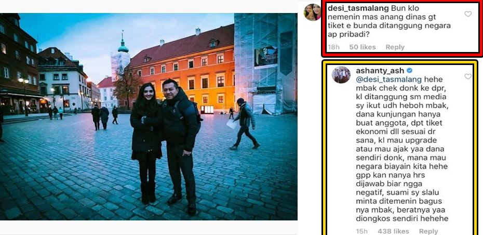
Task: Click the 18h timestamp
Action: pyautogui.click(x=333, y=47)
